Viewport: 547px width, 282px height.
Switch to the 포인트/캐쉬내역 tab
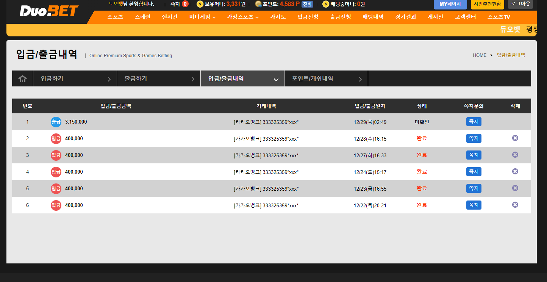326,79
